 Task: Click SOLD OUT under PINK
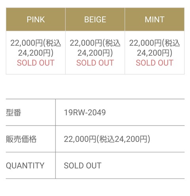point(36,63)
